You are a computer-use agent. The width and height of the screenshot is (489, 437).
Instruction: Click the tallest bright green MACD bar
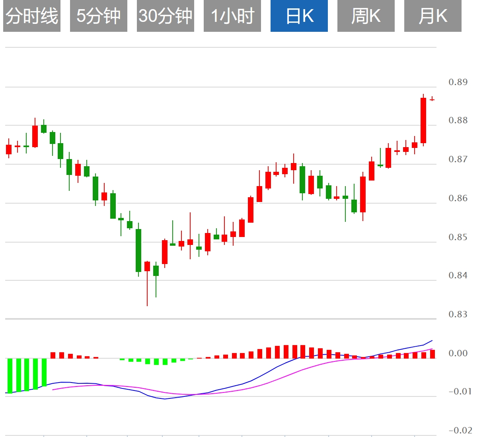pyautogui.click(x=10, y=376)
